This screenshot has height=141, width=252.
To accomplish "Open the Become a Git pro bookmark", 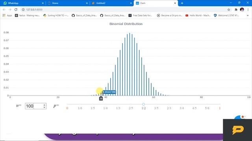I will (x=170, y=15).
